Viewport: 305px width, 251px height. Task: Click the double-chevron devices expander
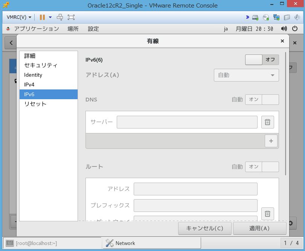pos(247,17)
